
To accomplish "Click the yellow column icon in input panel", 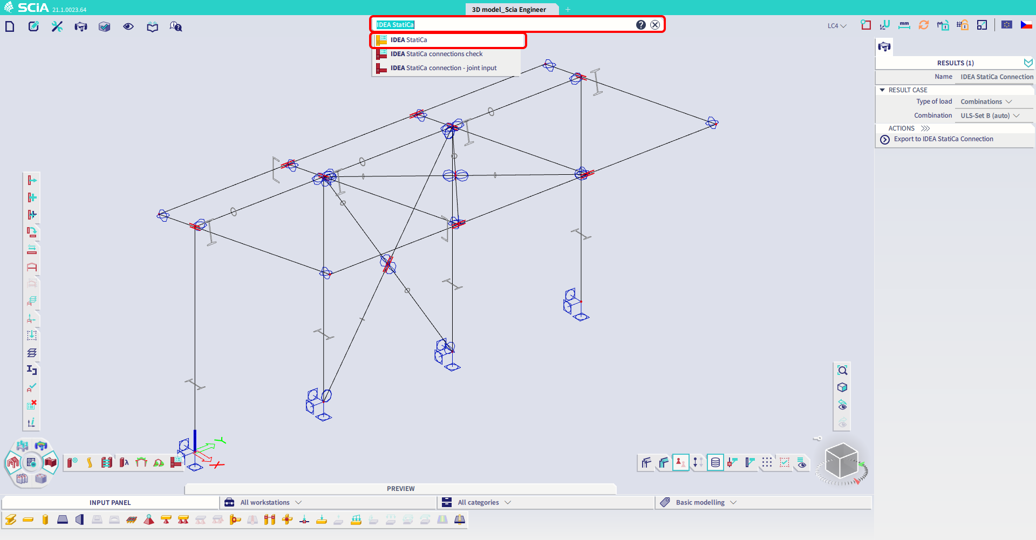I will [x=45, y=520].
